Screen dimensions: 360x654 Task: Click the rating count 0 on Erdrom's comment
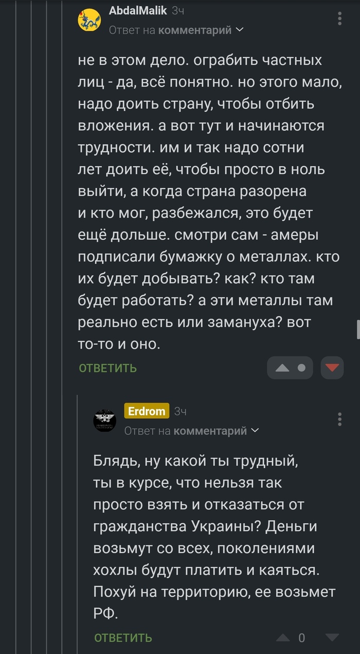302,638
